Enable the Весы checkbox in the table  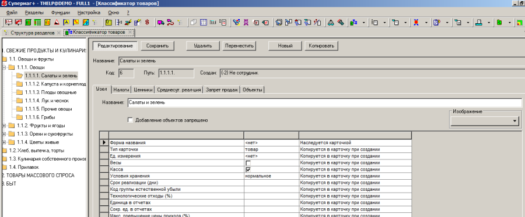click(x=248, y=163)
